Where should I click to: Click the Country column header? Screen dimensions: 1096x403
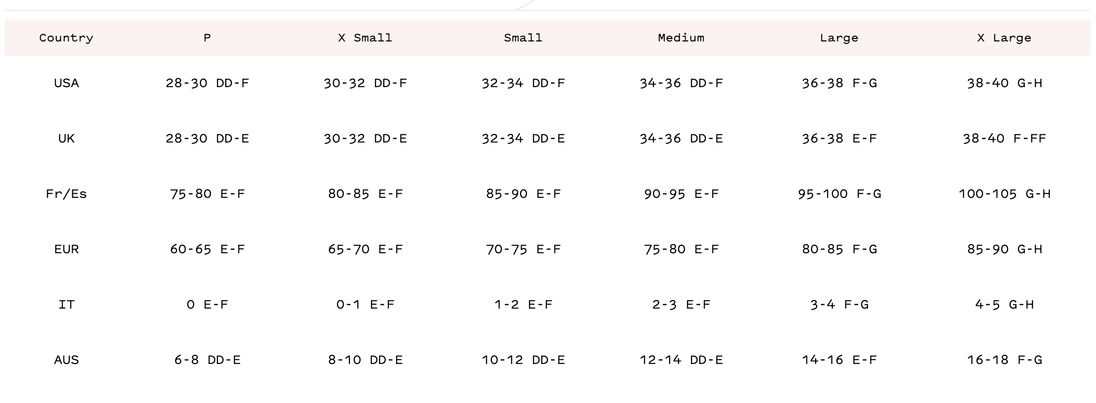click(66, 38)
